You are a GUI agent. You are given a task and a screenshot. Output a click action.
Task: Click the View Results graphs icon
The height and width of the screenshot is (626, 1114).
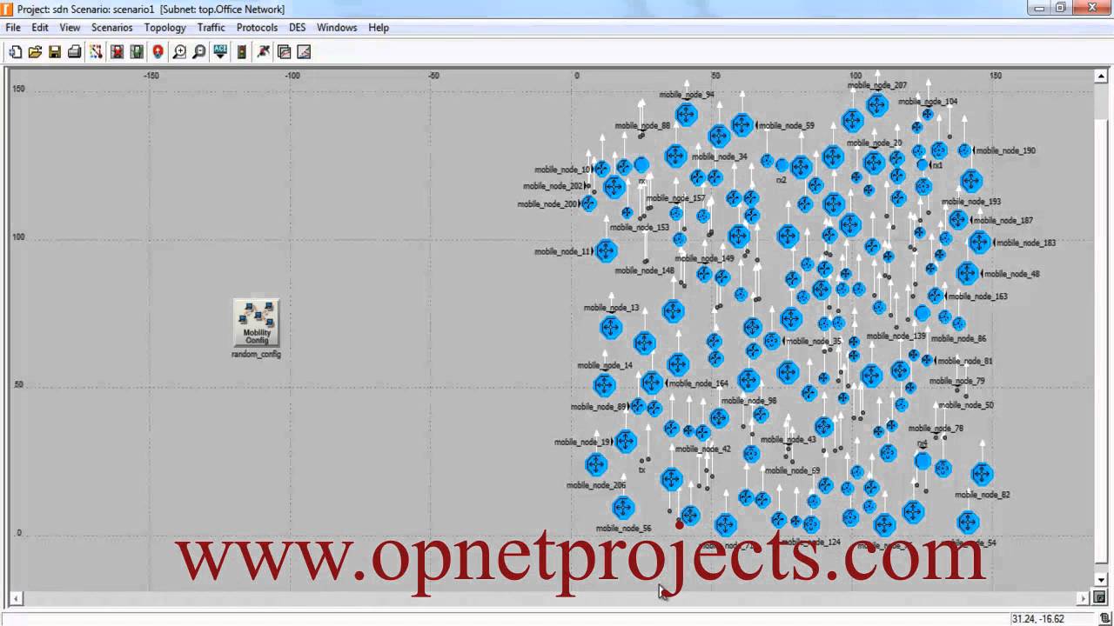(x=284, y=52)
